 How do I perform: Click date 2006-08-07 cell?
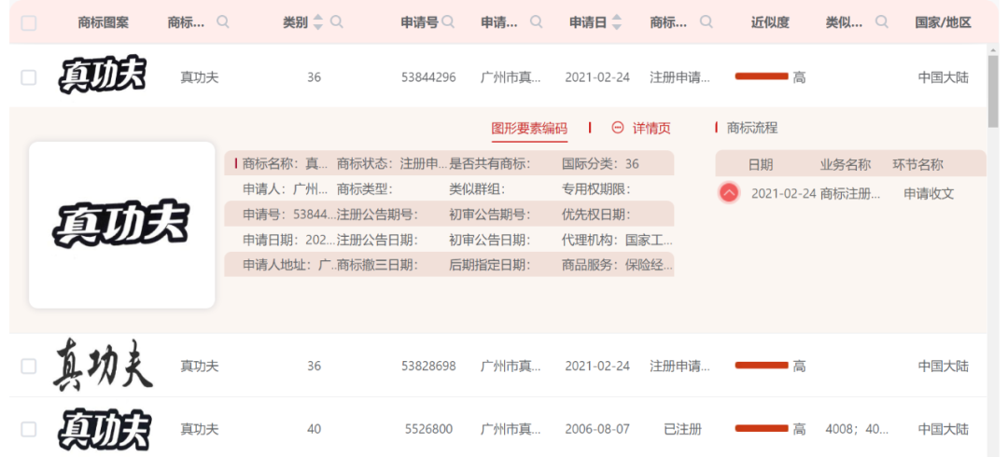click(x=597, y=429)
